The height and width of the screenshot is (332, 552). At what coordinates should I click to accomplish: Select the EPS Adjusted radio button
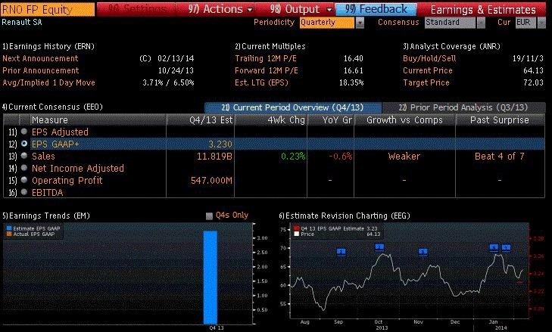[x=24, y=132]
